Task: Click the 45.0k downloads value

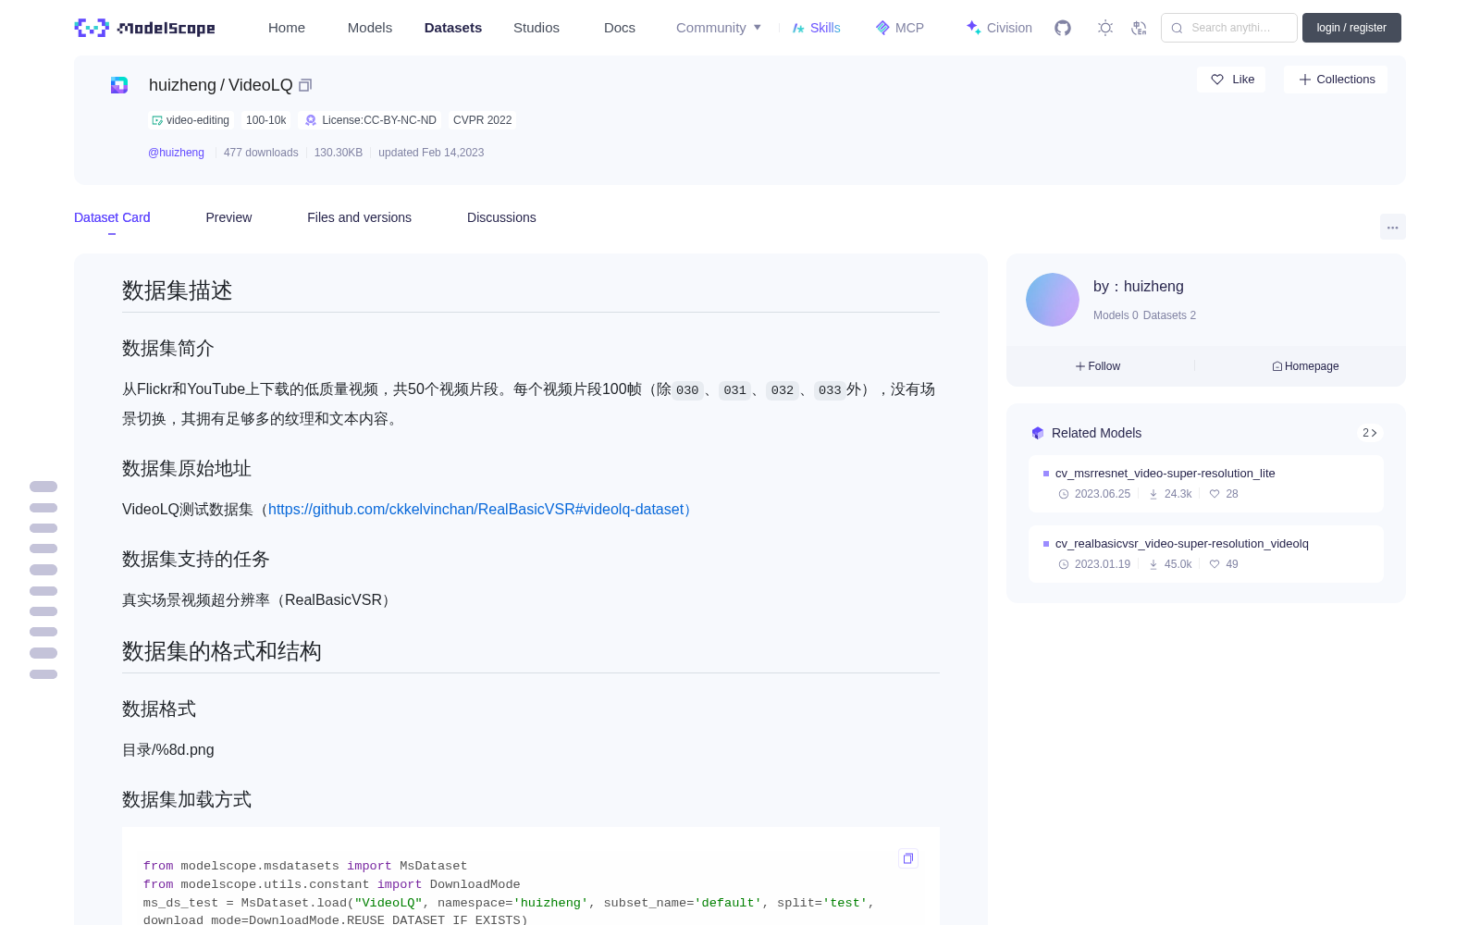Action: 1178,564
